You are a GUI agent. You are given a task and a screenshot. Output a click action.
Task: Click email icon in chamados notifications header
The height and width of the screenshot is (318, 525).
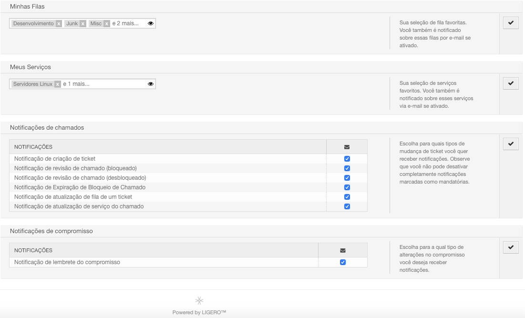347,147
